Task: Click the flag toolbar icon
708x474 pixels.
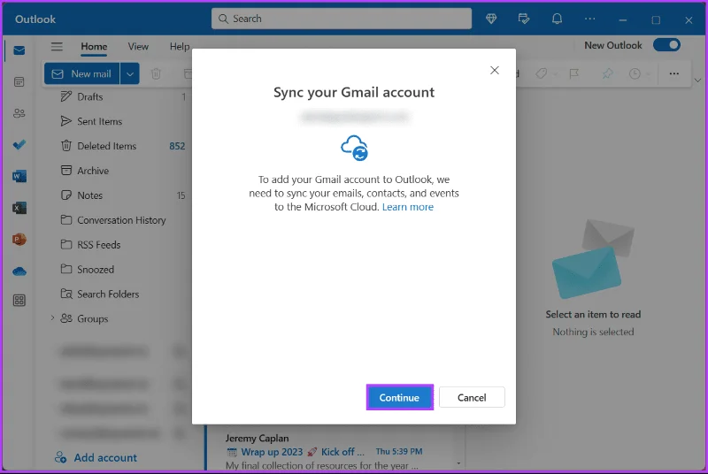Action: (x=573, y=73)
